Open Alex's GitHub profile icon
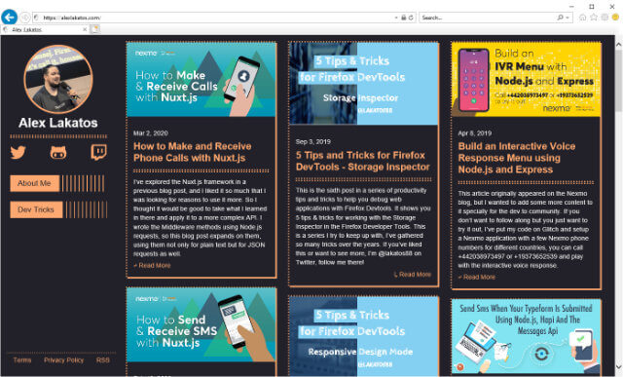The image size is (623, 377). (x=58, y=152)
